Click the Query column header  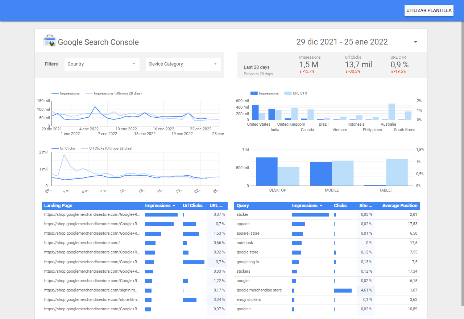(x=243, y=206)
